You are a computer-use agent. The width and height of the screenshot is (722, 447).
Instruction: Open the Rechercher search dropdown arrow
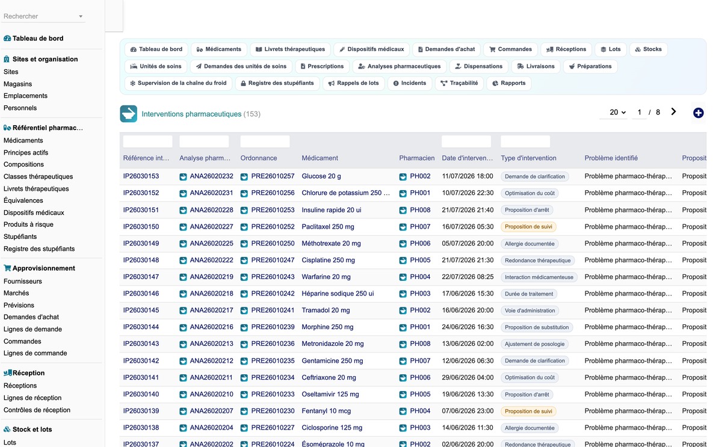pyautogui.click(x=81, y=17)
